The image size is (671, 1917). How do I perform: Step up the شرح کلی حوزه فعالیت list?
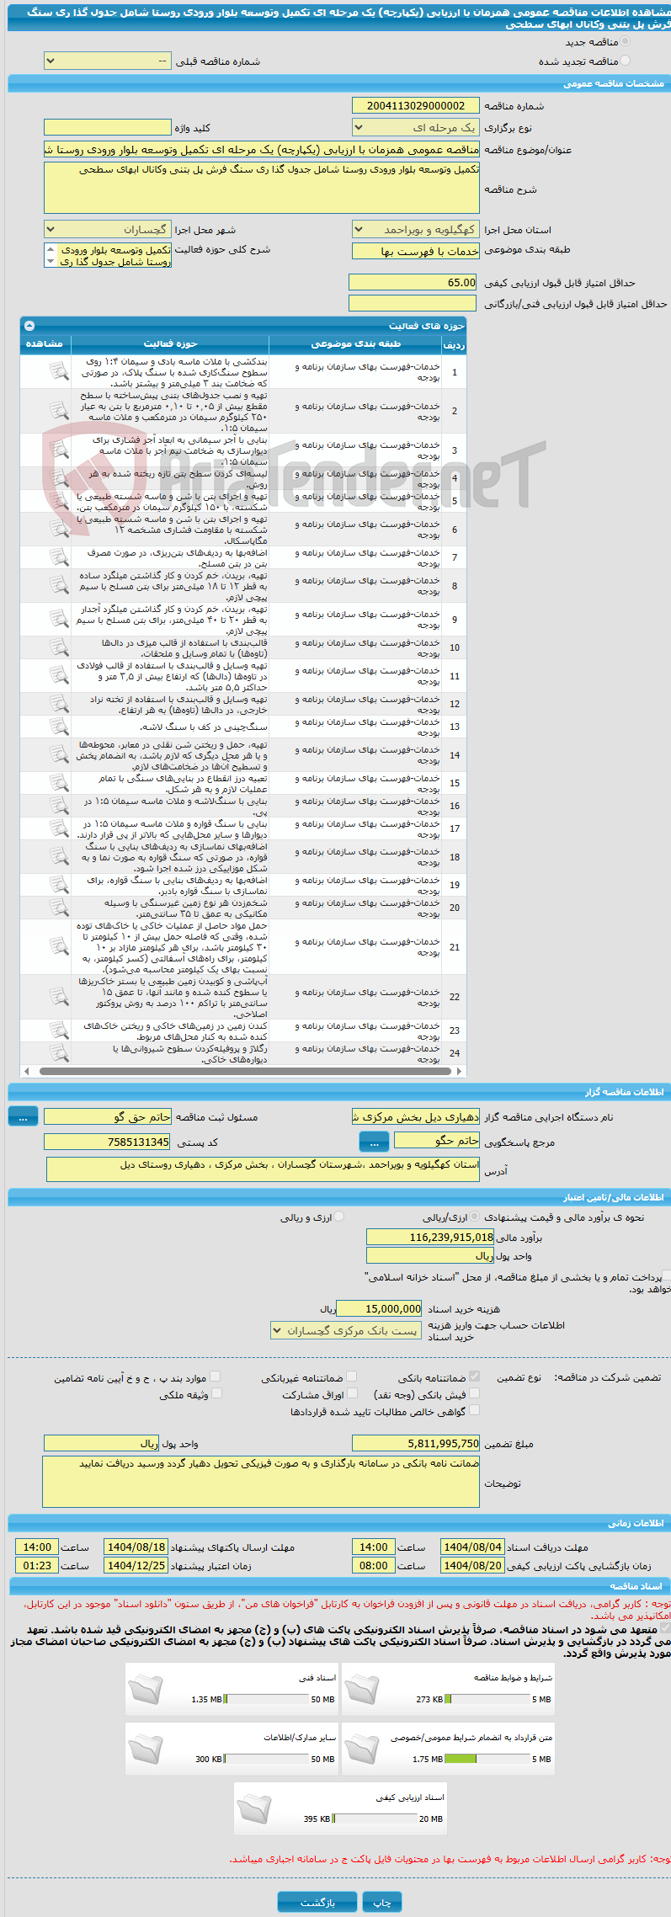[51, 250]
